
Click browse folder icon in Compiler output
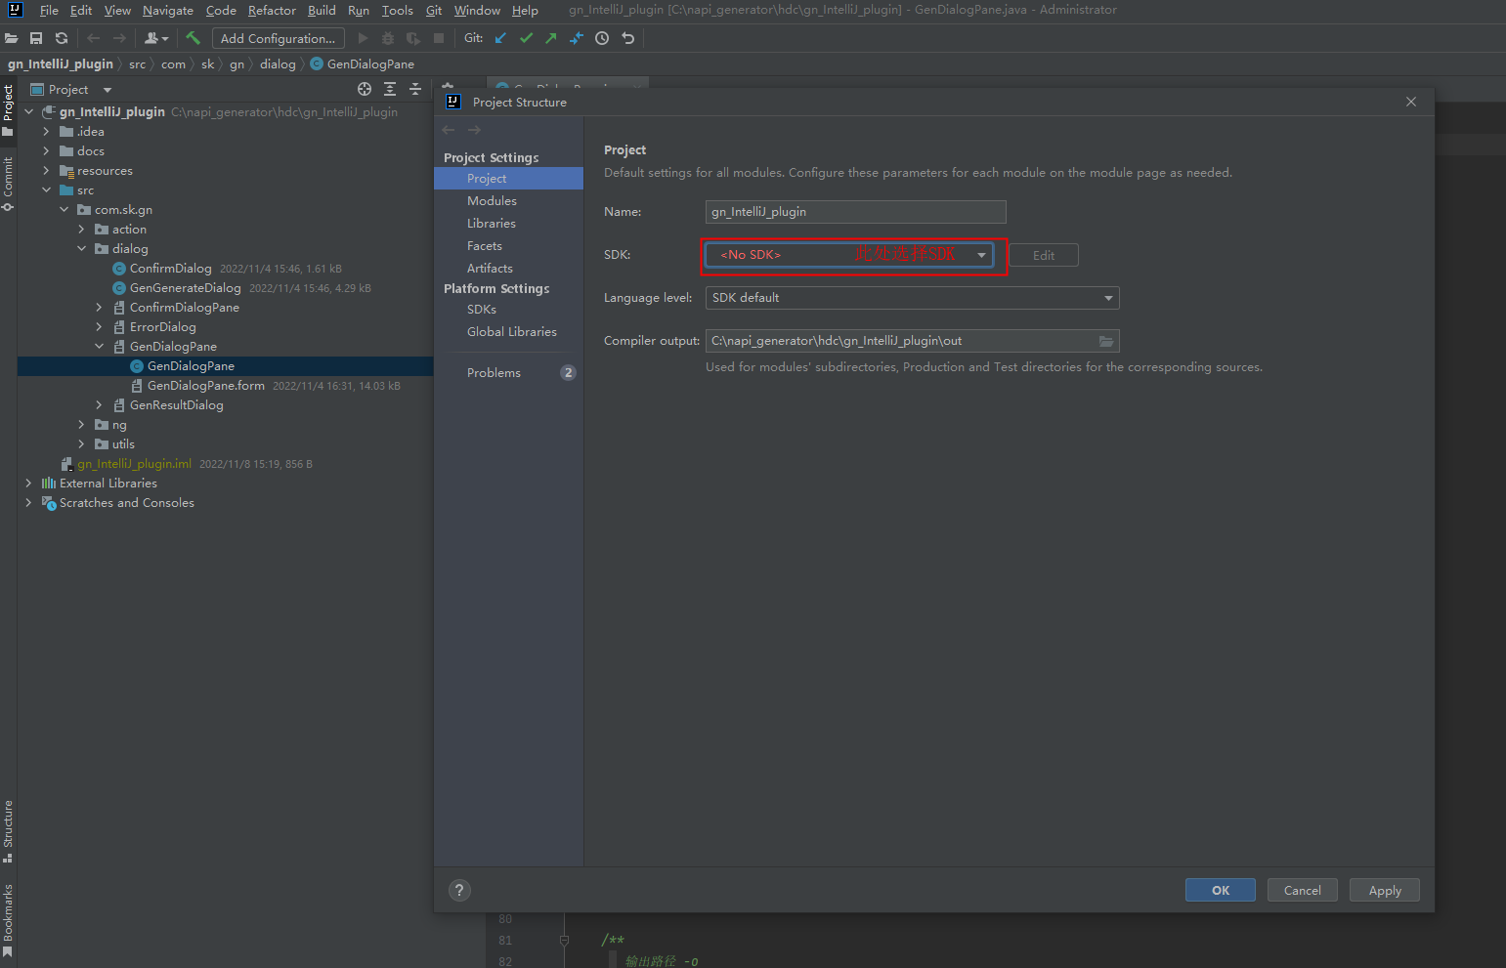pos(1106,341)
